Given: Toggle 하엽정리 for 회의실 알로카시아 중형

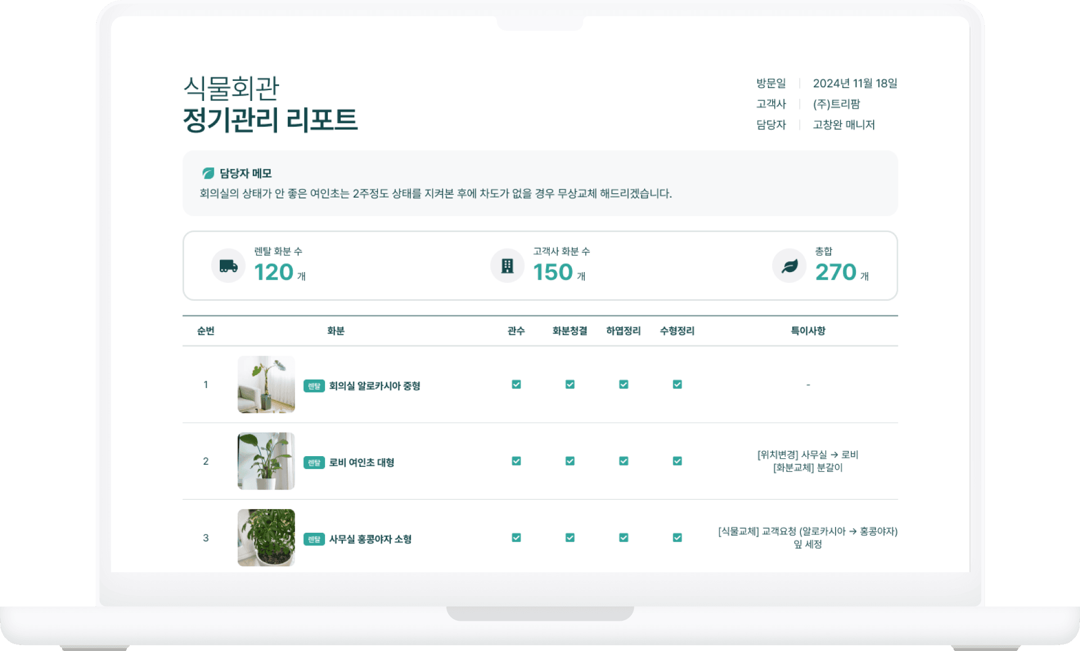Looking at the screenshot, I should pyautogui.click(x=624, y=384).
